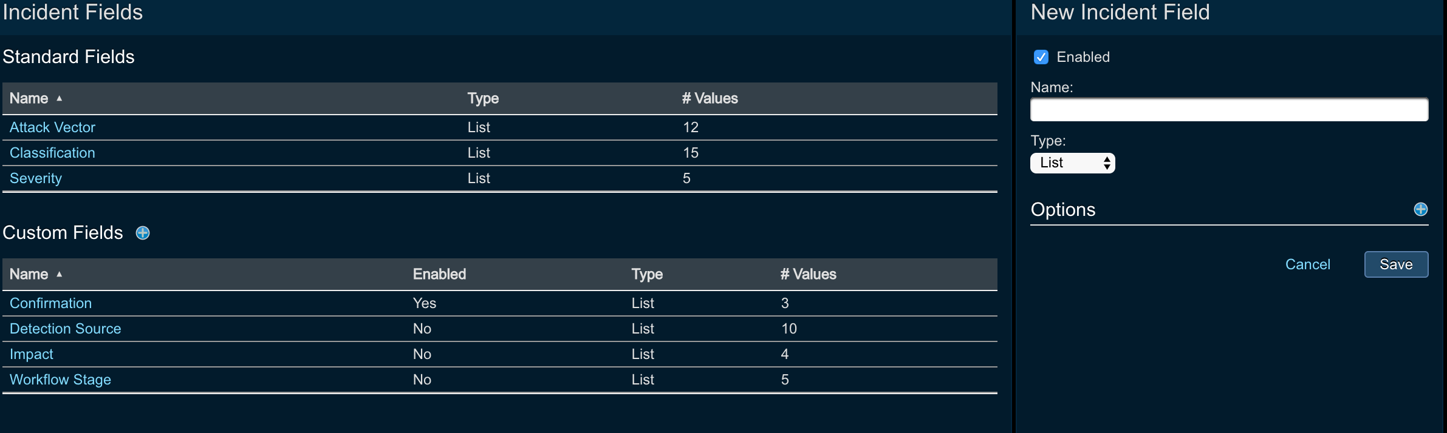Open the Severity field link
This screenshot has height=433, width=1447.
pos(36,178)
